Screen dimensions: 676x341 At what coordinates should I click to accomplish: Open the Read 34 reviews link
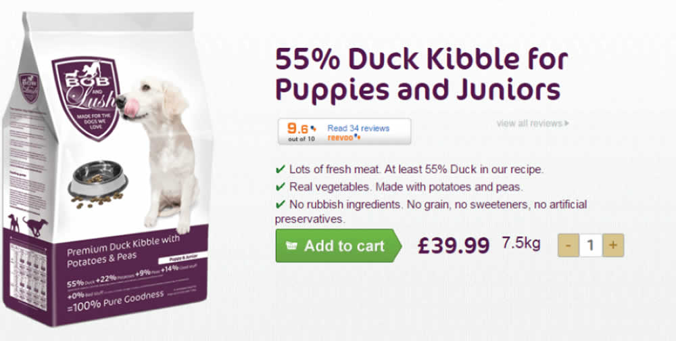[358, 127]
